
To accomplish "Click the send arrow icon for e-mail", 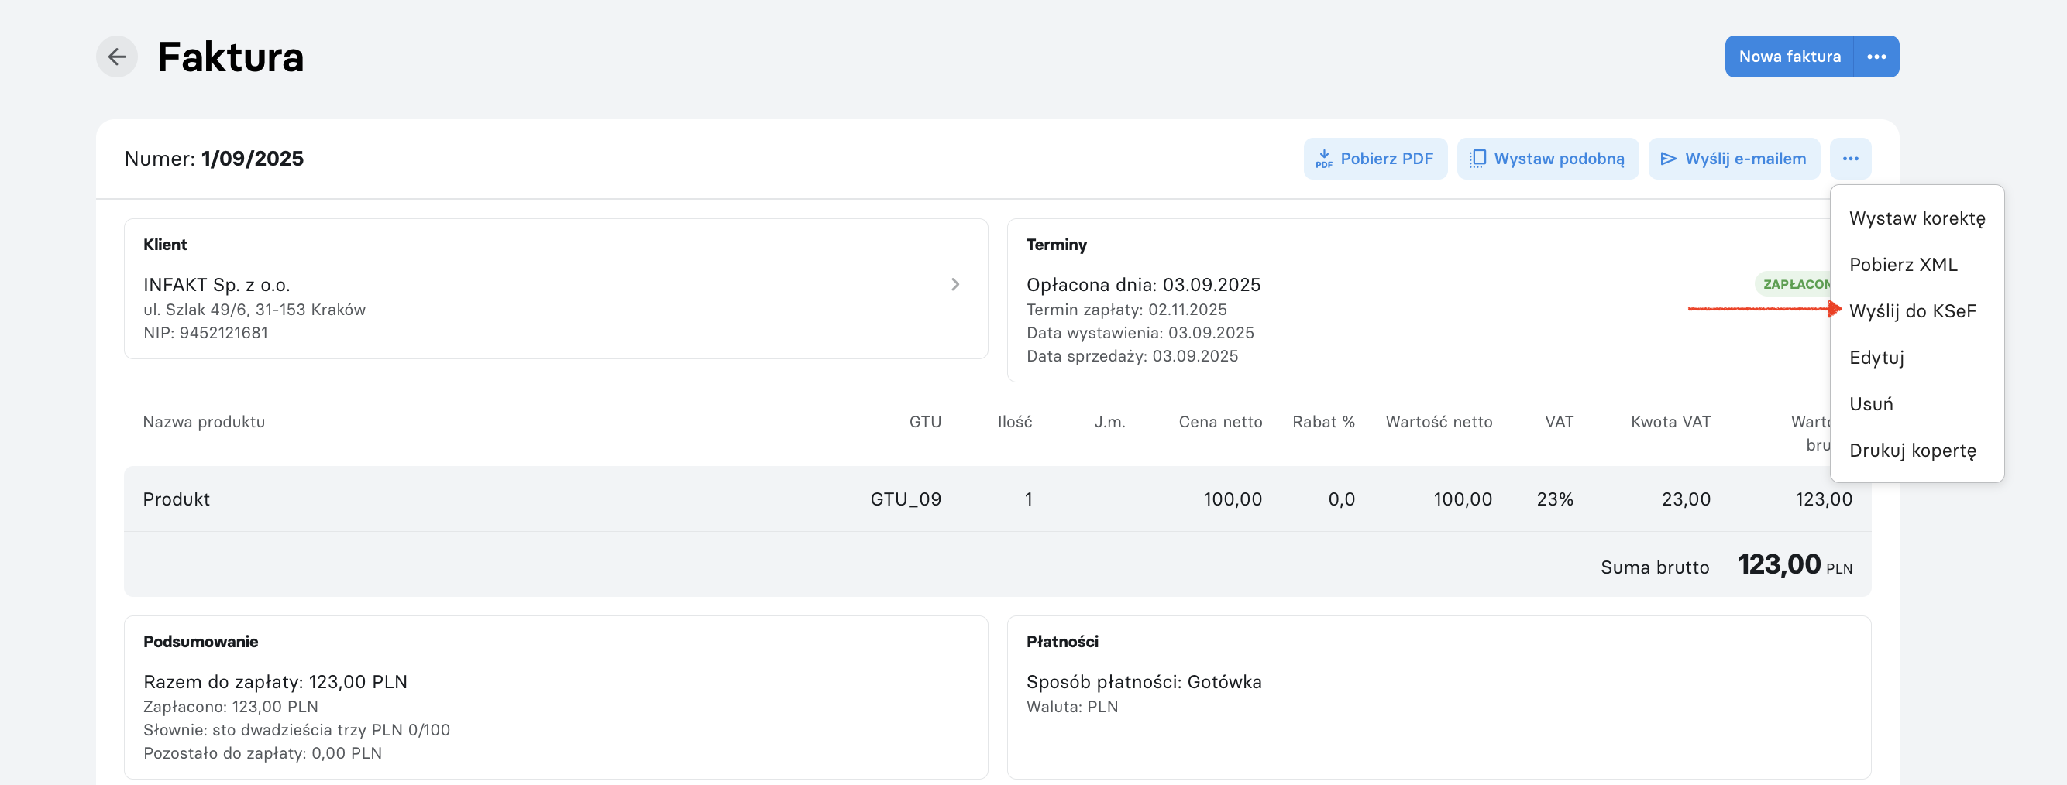I will coord(1668,159).
